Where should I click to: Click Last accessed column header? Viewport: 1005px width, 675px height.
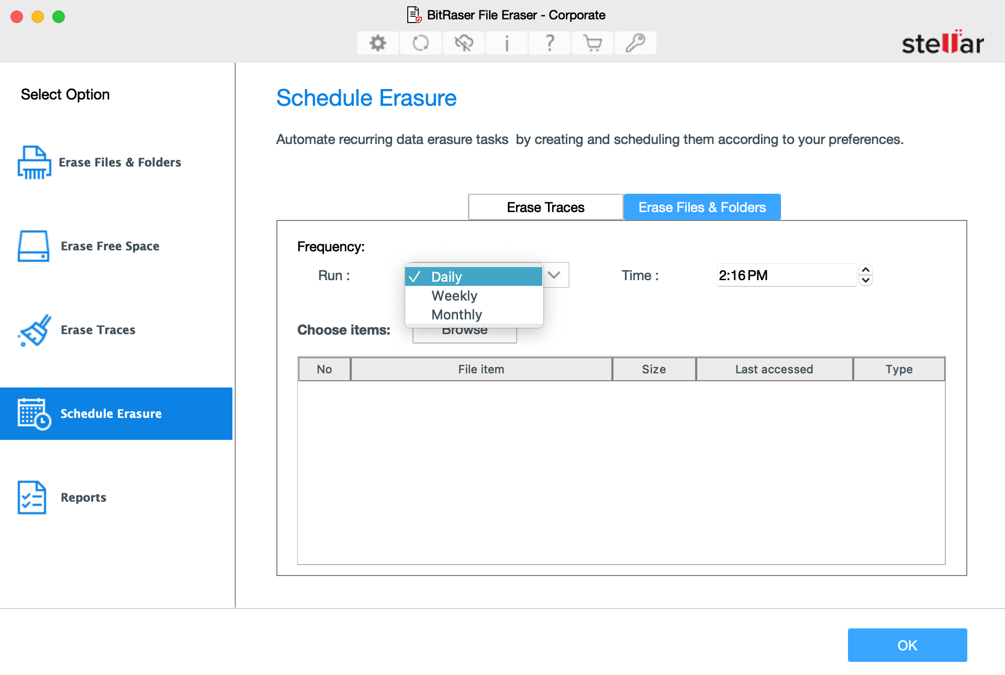pyautogui.click(x=775, y=369)
